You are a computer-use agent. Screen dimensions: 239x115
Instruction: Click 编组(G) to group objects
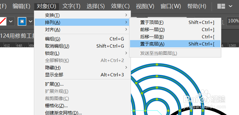click(83, 39)
